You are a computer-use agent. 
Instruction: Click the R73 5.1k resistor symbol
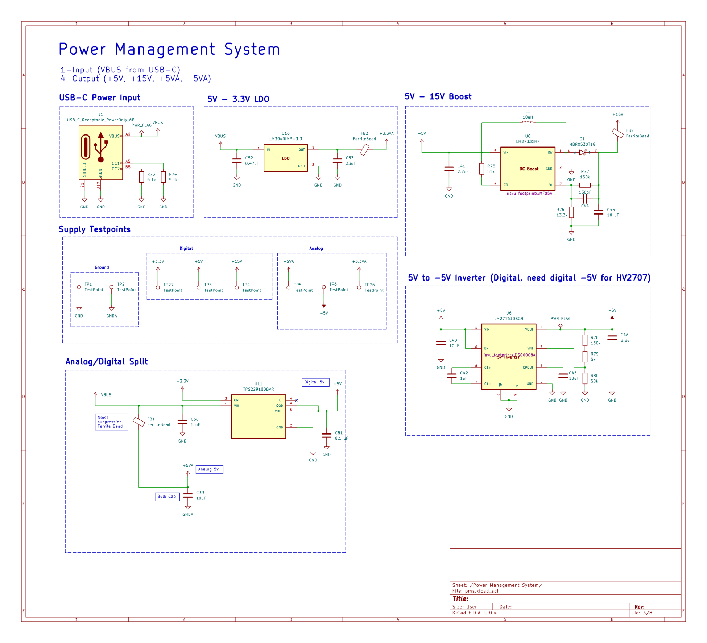(142, 177)
